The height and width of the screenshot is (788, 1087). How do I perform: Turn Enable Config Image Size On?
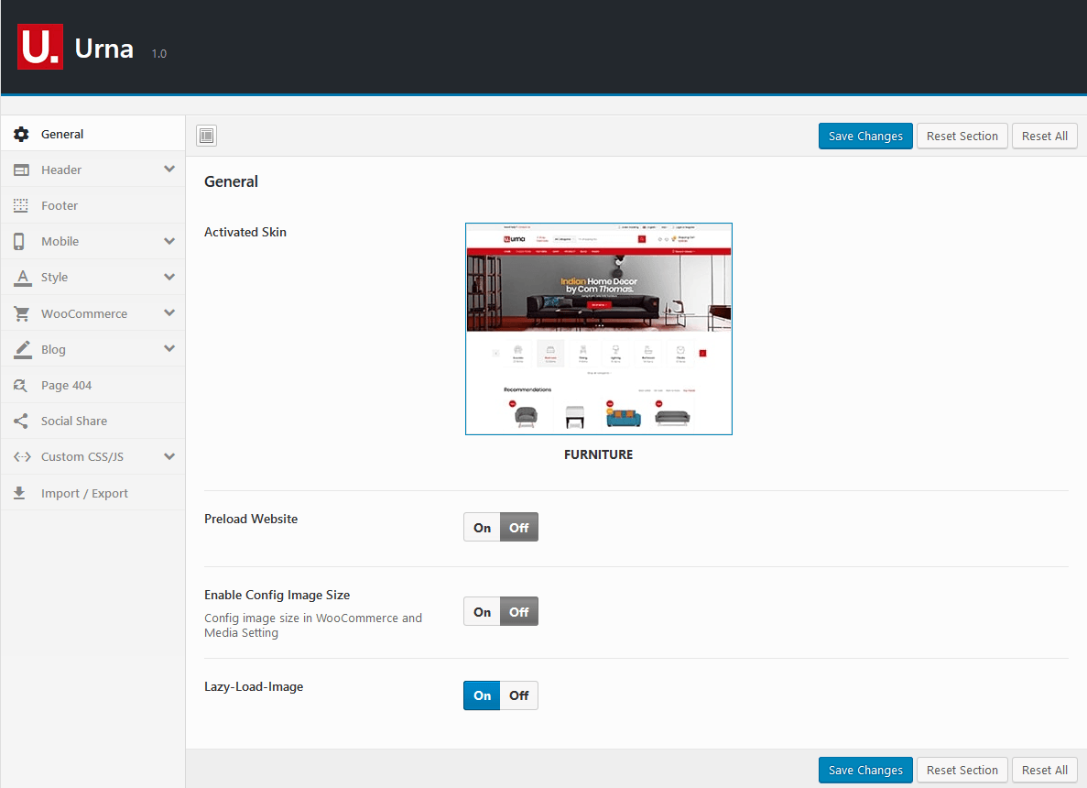[482, 612]
